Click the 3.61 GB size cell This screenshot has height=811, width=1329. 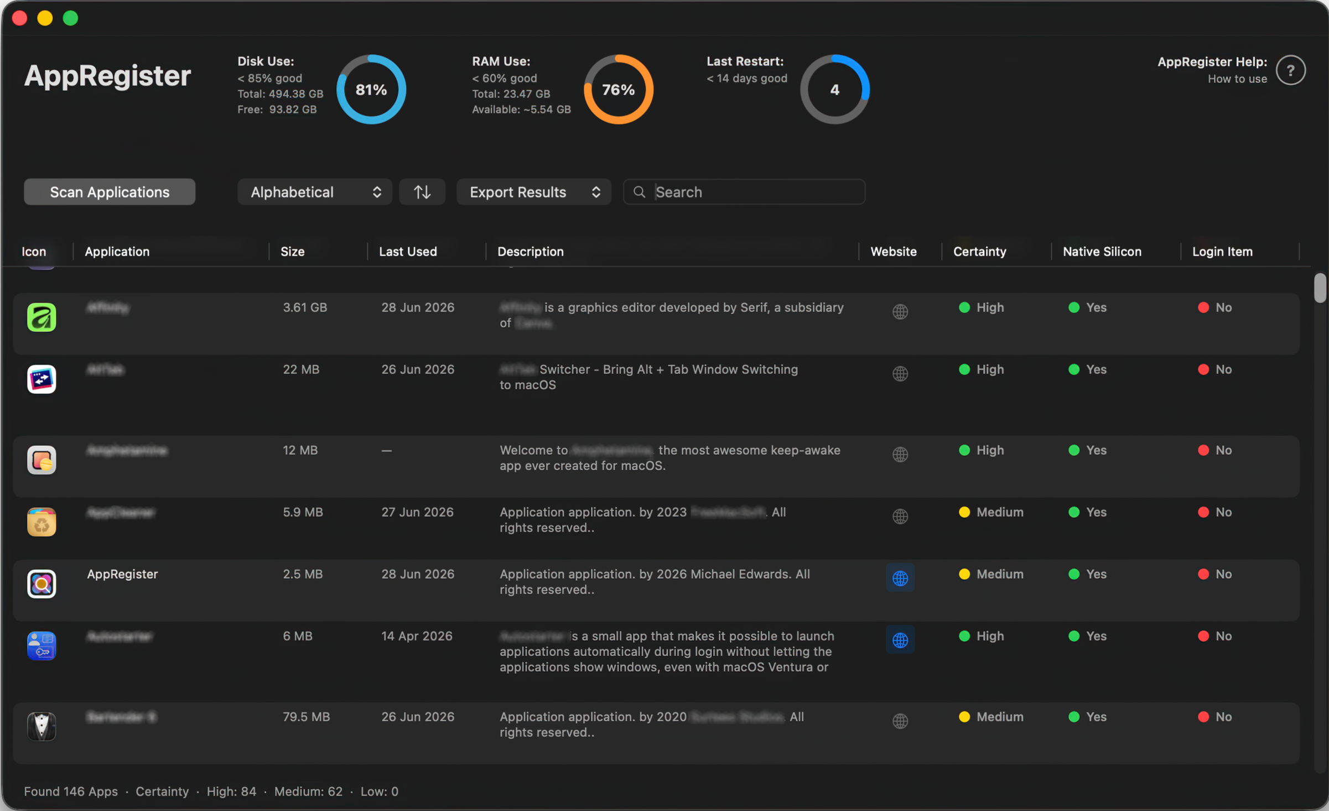[305, 307]
